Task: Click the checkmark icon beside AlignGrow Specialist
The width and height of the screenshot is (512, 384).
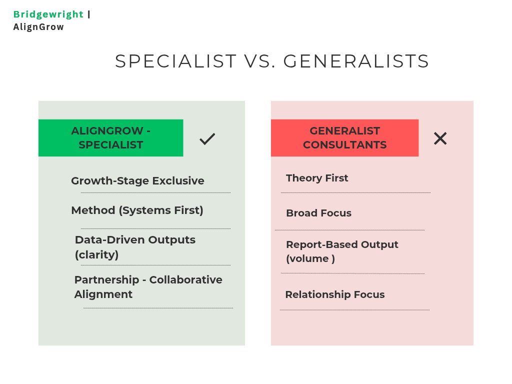Action: 207,139
